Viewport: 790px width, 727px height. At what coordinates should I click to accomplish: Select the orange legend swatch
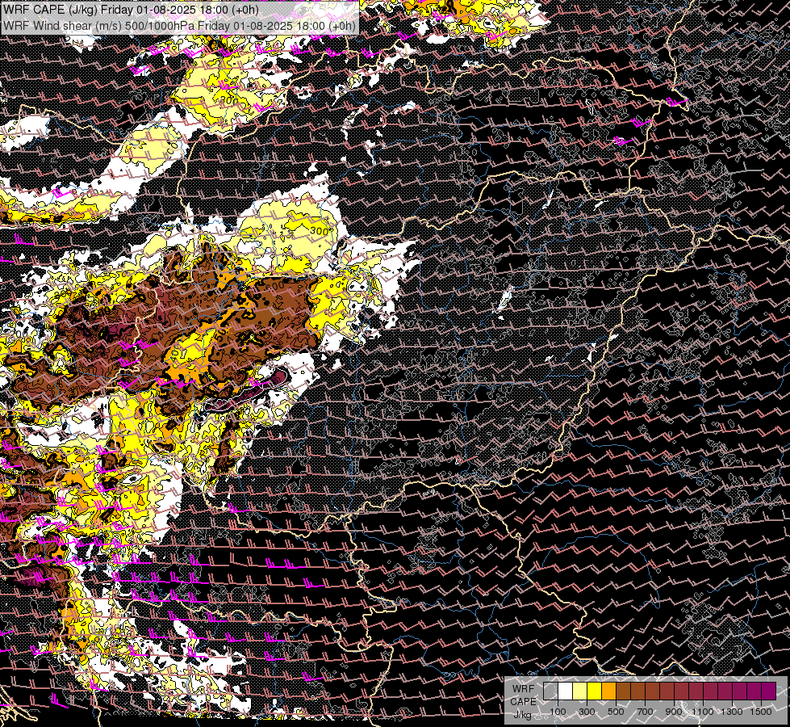coord(608,691)
